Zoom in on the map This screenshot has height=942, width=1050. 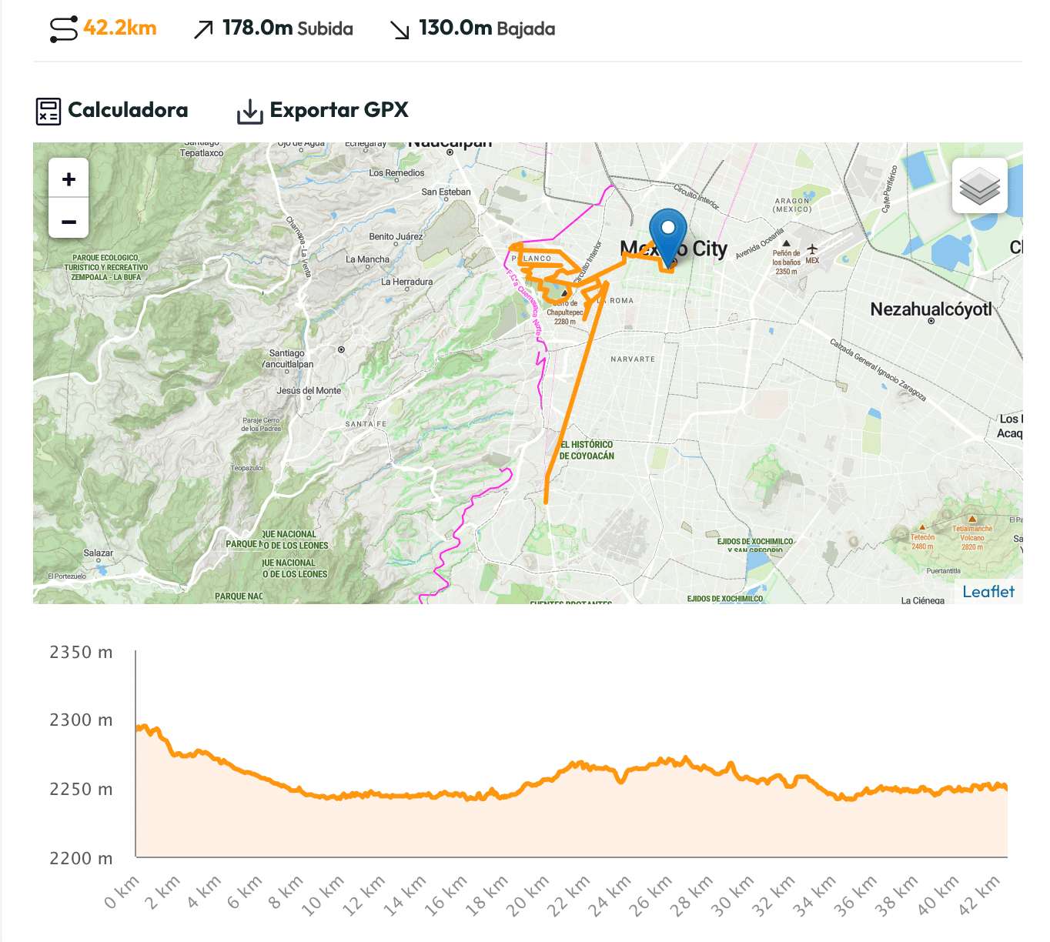click(x=69, y=179)
